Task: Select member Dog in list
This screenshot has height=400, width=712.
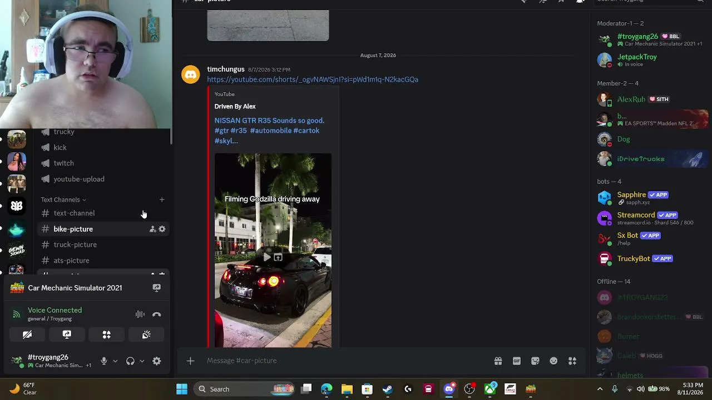Action: click(651, 139)
